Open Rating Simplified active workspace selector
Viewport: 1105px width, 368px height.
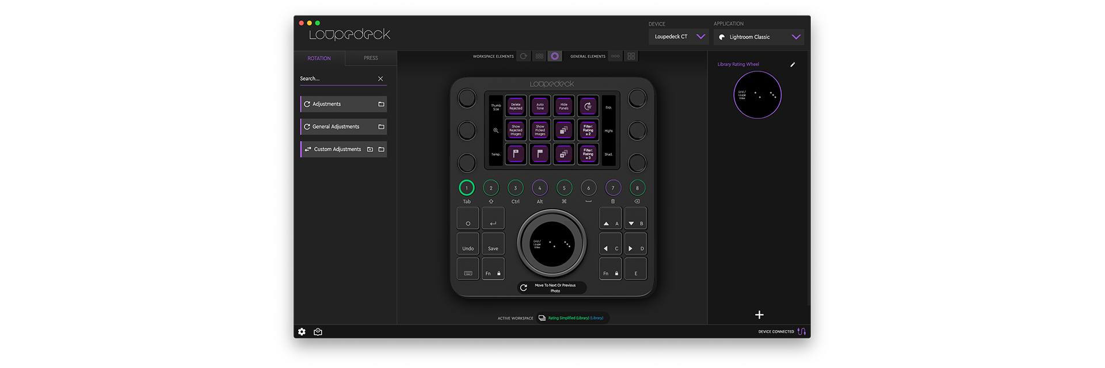click(x=573, y=318)
